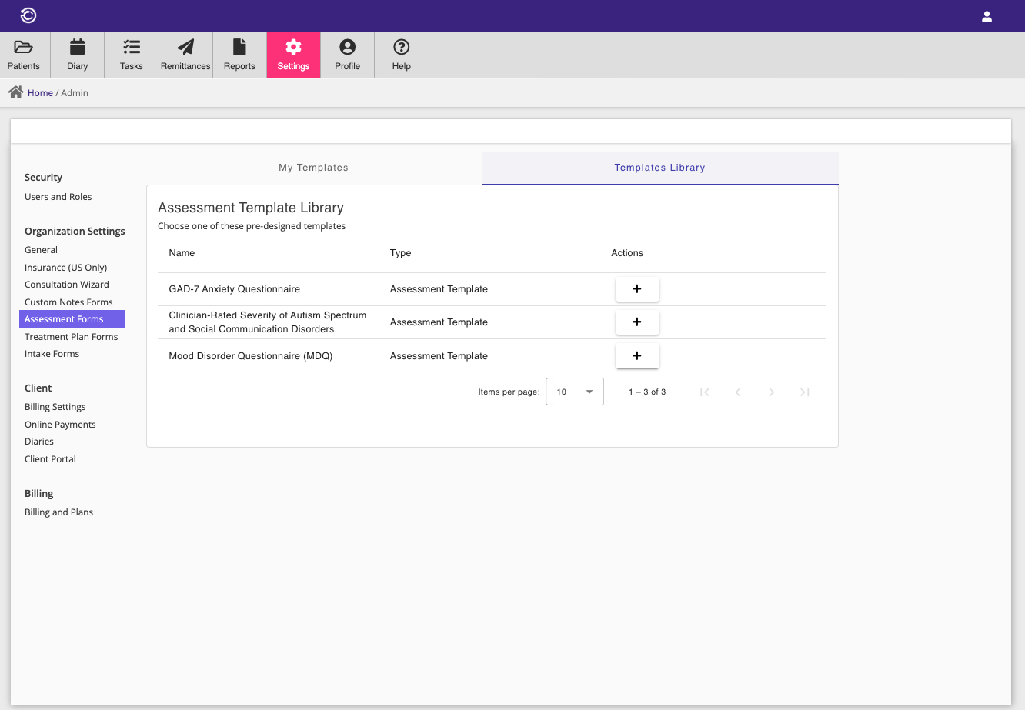Add the GAD-7 Anxiety Questionnaire template

tap(637, 289)
